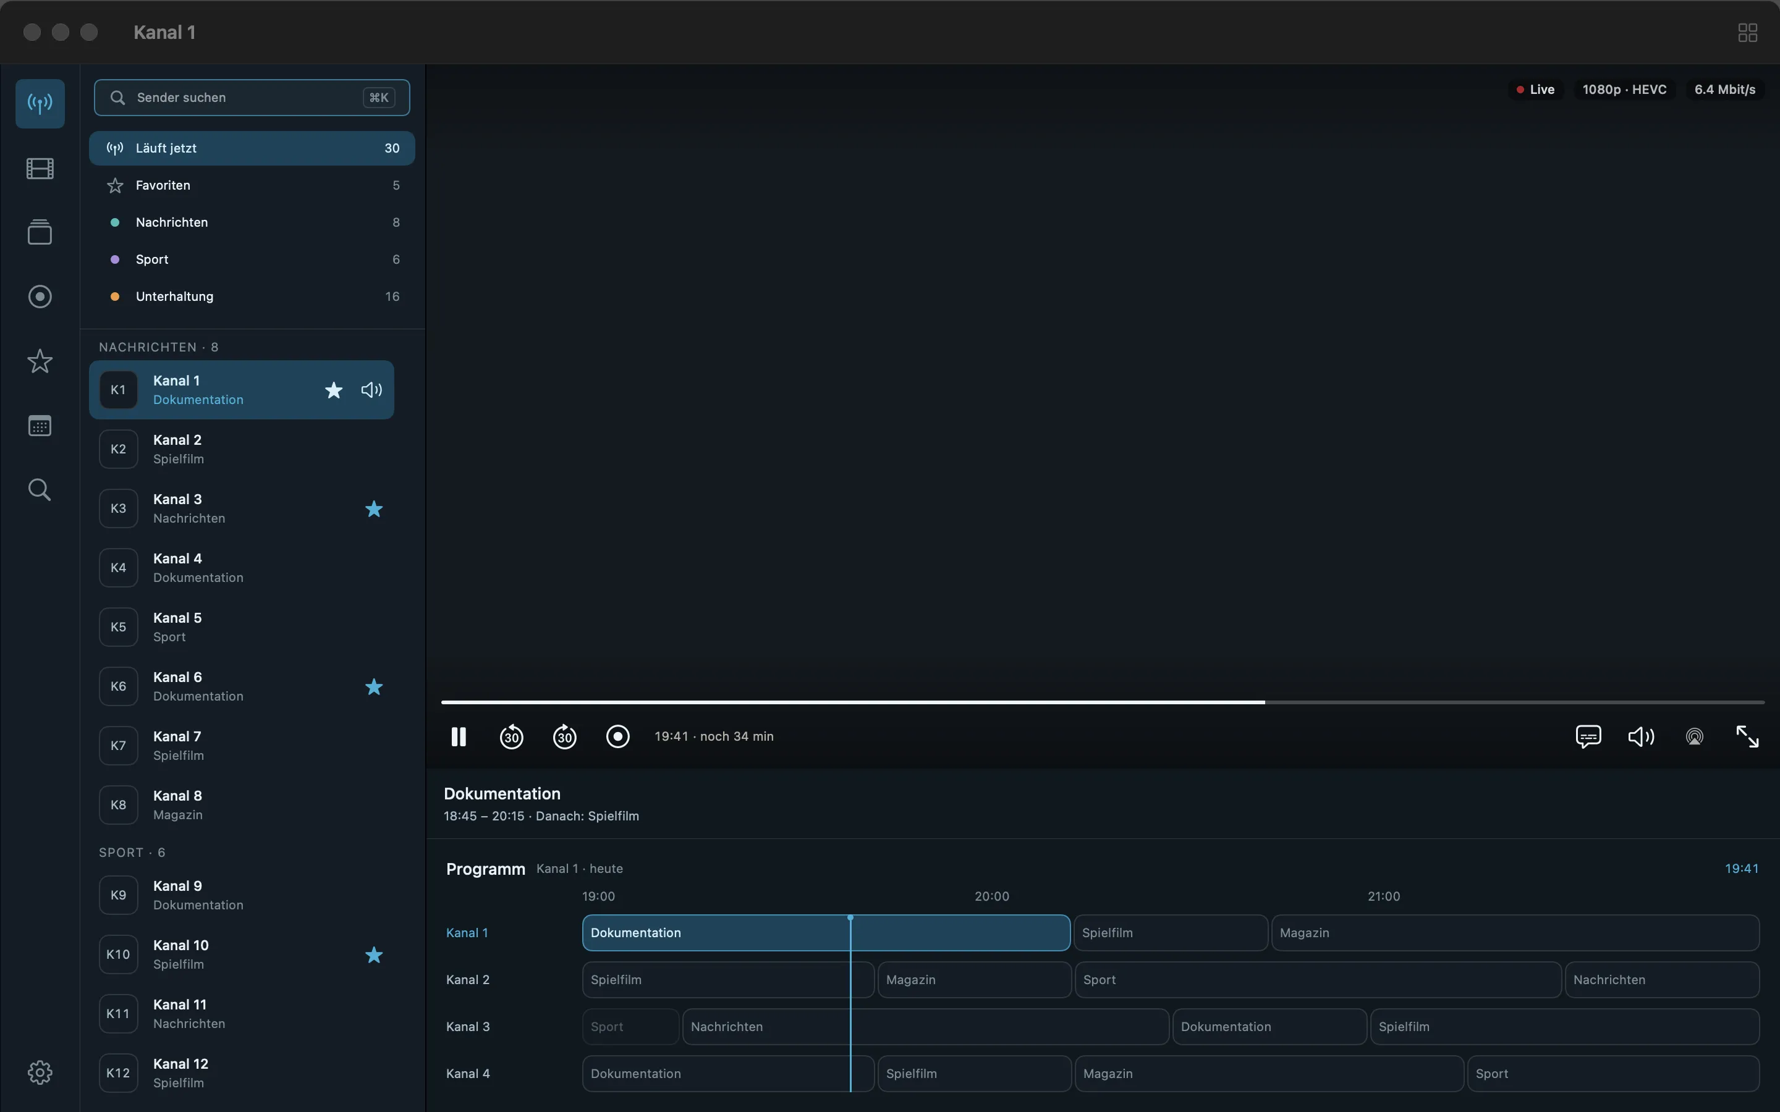Select the Sport category filter
Viewport: 1780px width, 1112px height.
252,259
